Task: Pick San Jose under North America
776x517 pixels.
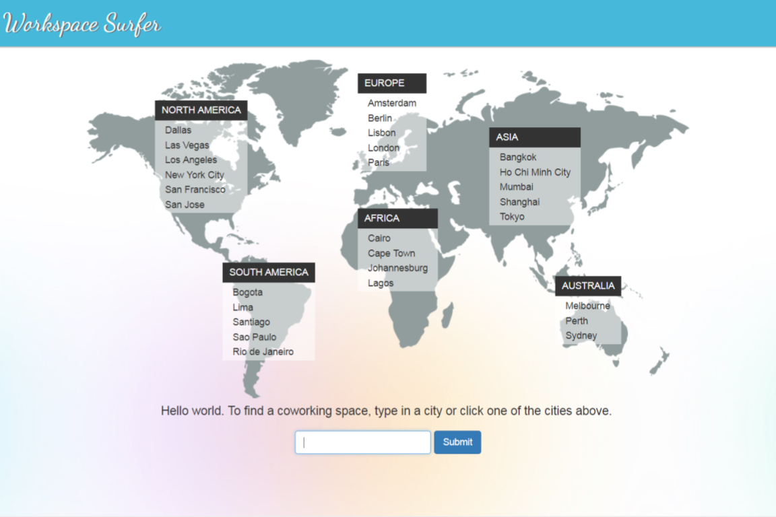Action: pos(185,204)
